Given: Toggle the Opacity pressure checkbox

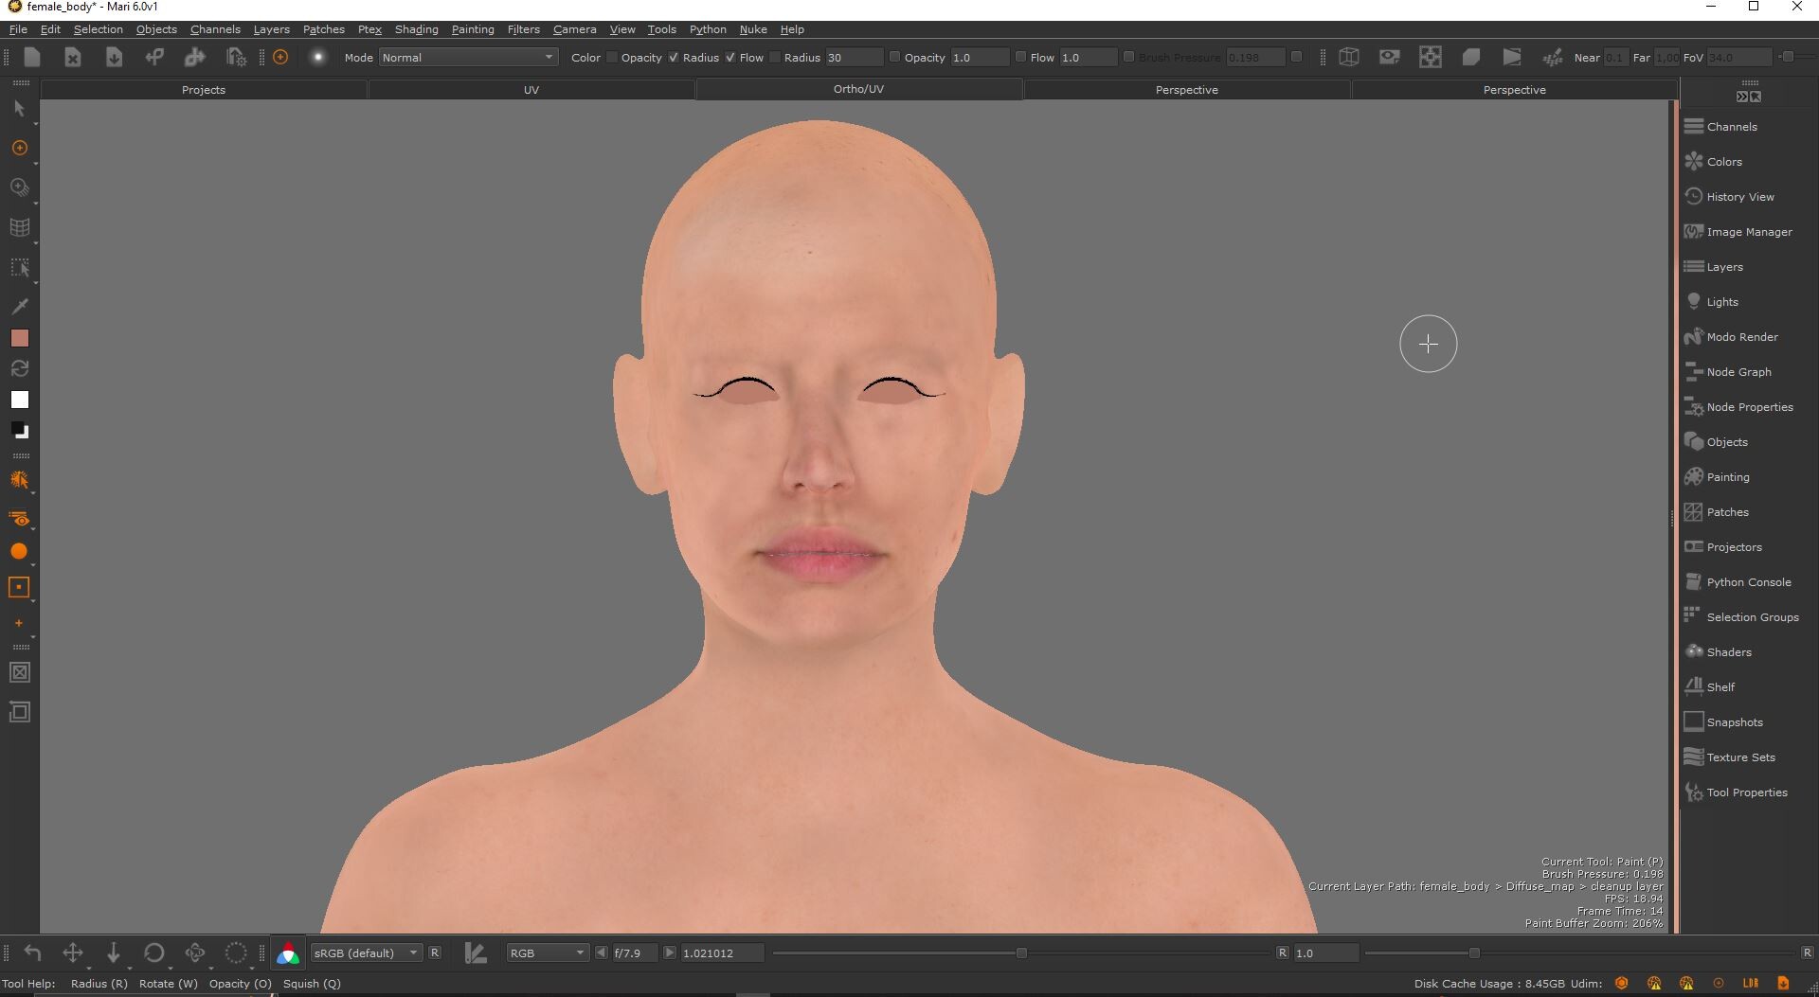Looking at the screenshot, I should pyautogui.click(x=612, y=58).
